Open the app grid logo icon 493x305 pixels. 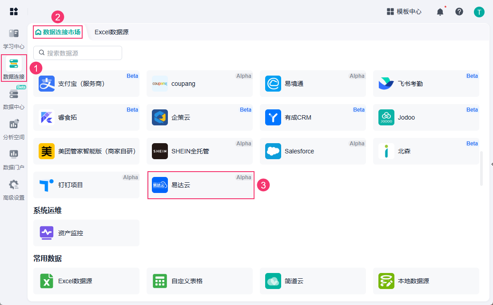pyautogui.click(x=14, y=11)
